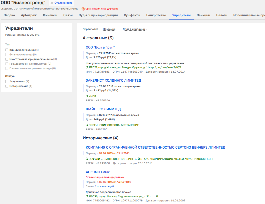265x204 pixels.
Task: Click the location pin next to КИПР
Action: click(x=87, y=96)
